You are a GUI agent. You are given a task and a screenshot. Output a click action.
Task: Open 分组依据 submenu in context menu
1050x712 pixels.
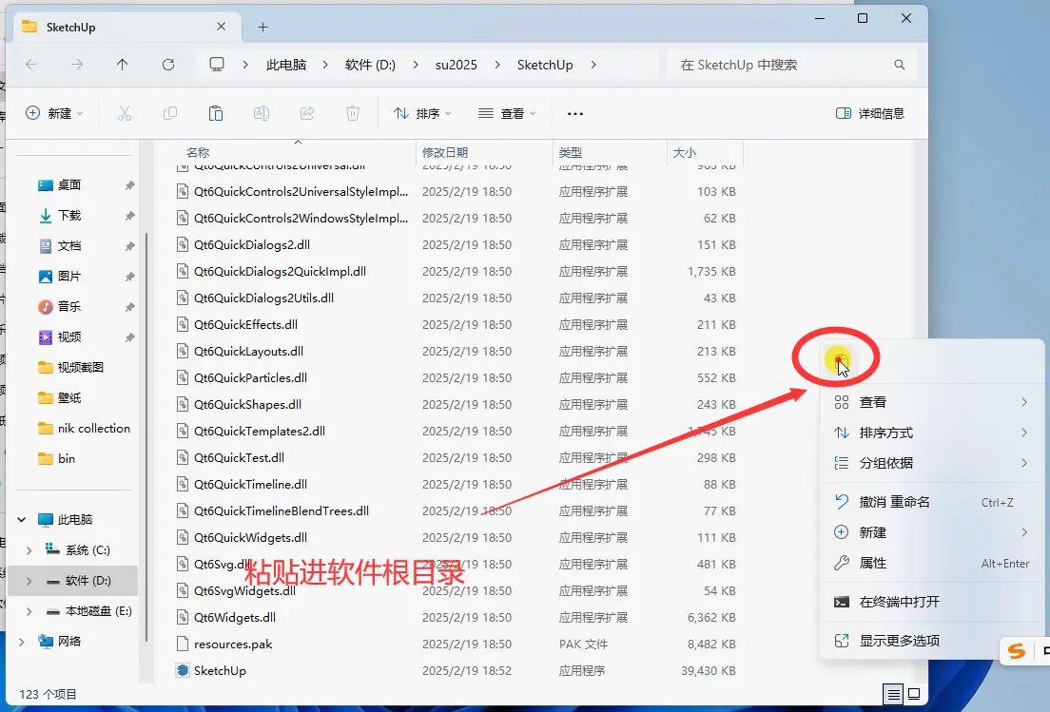coord(931,463)
